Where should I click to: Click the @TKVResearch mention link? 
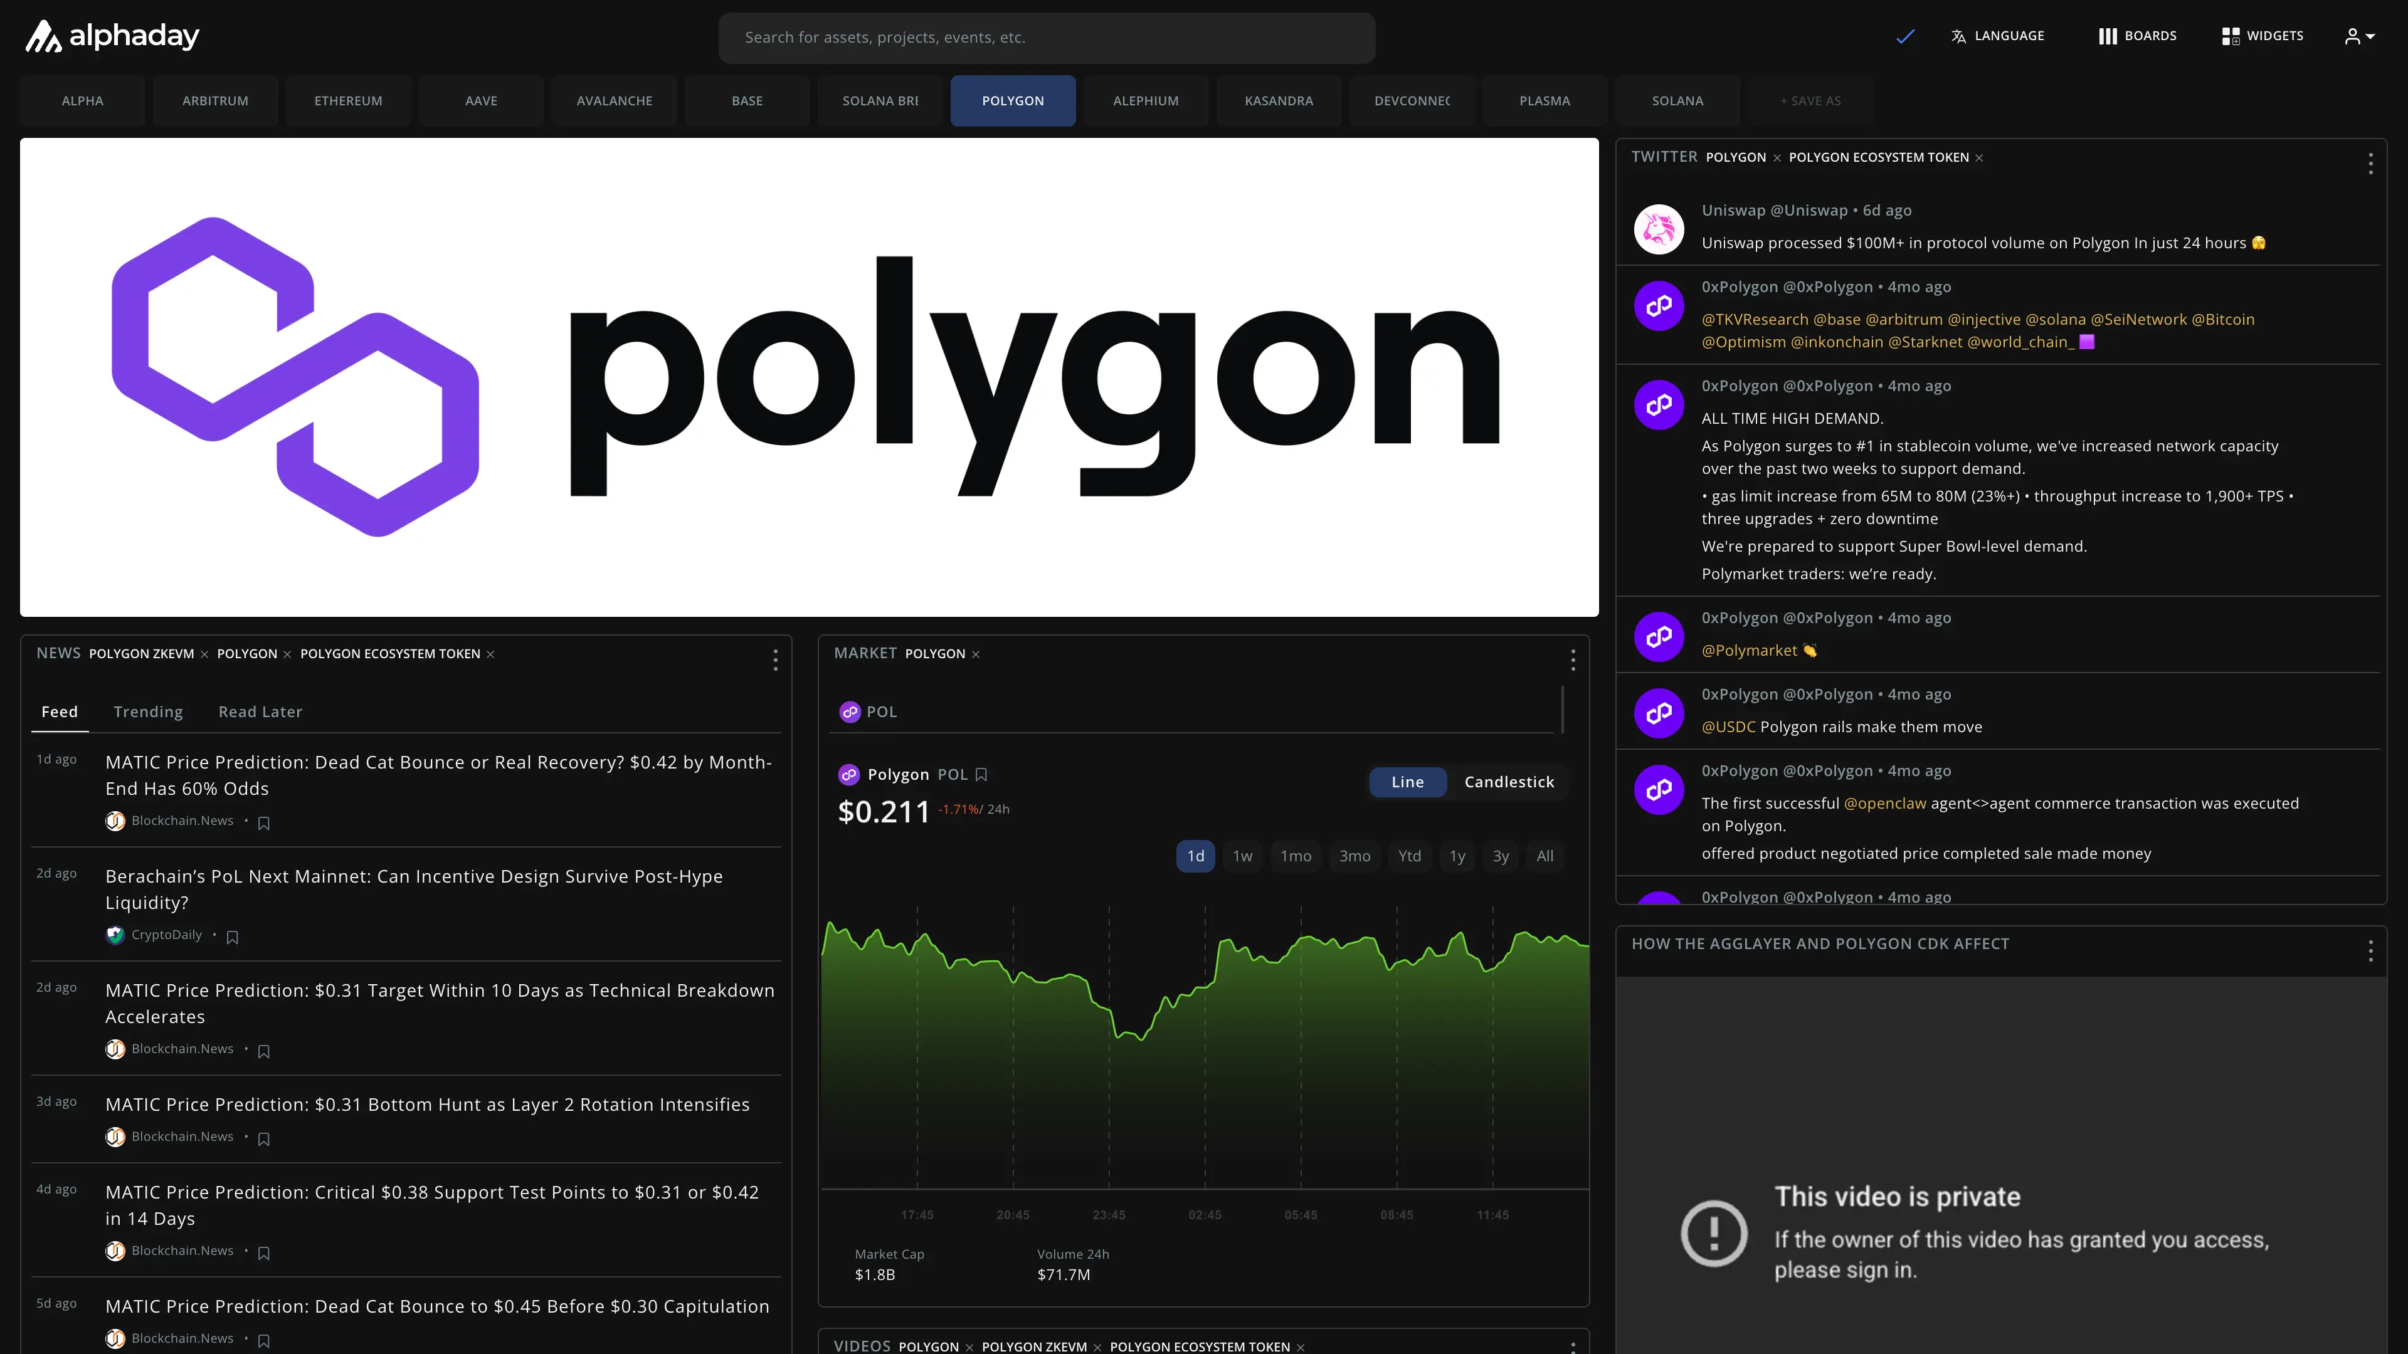(x=1755, y=320)
